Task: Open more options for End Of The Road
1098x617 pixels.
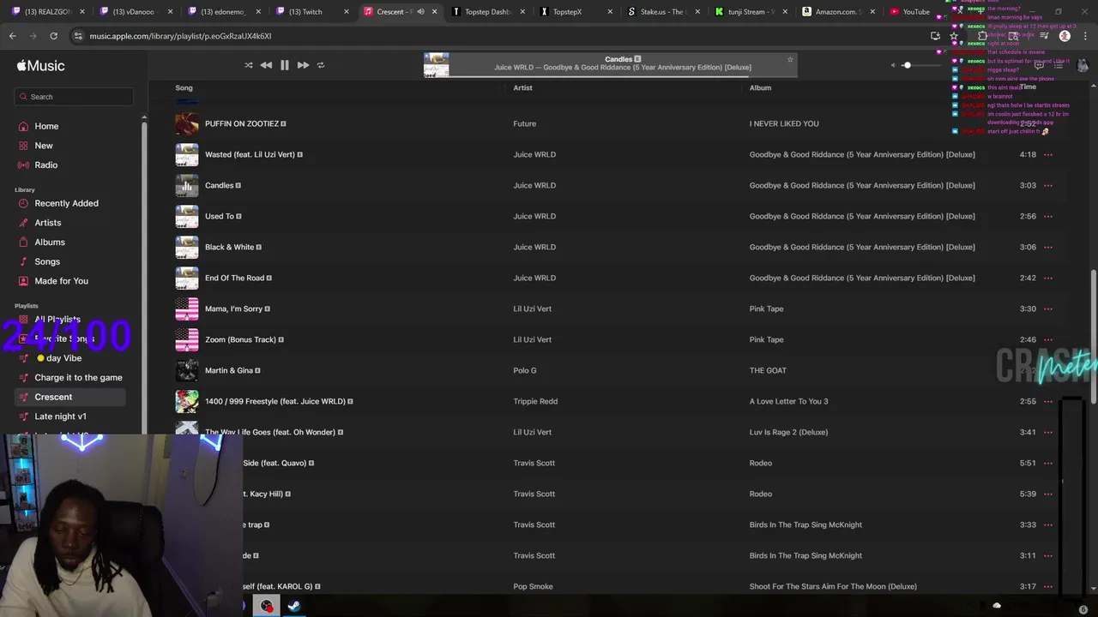Action: (x=1048, y=279)
